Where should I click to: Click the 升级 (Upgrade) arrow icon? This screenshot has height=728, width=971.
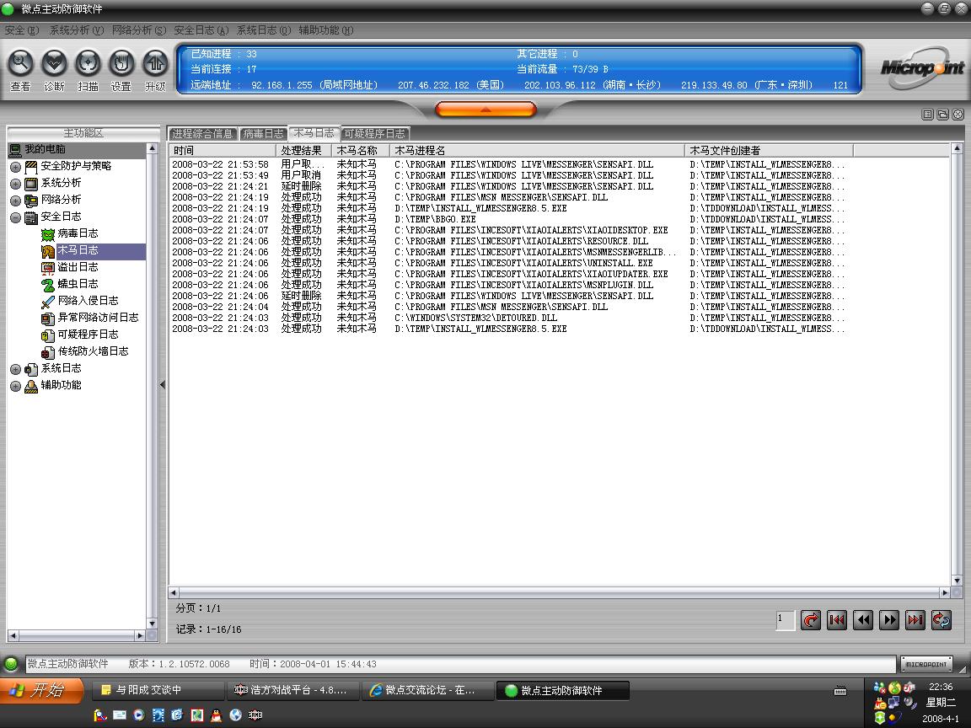pyautogui.click(x=155, y=62)
